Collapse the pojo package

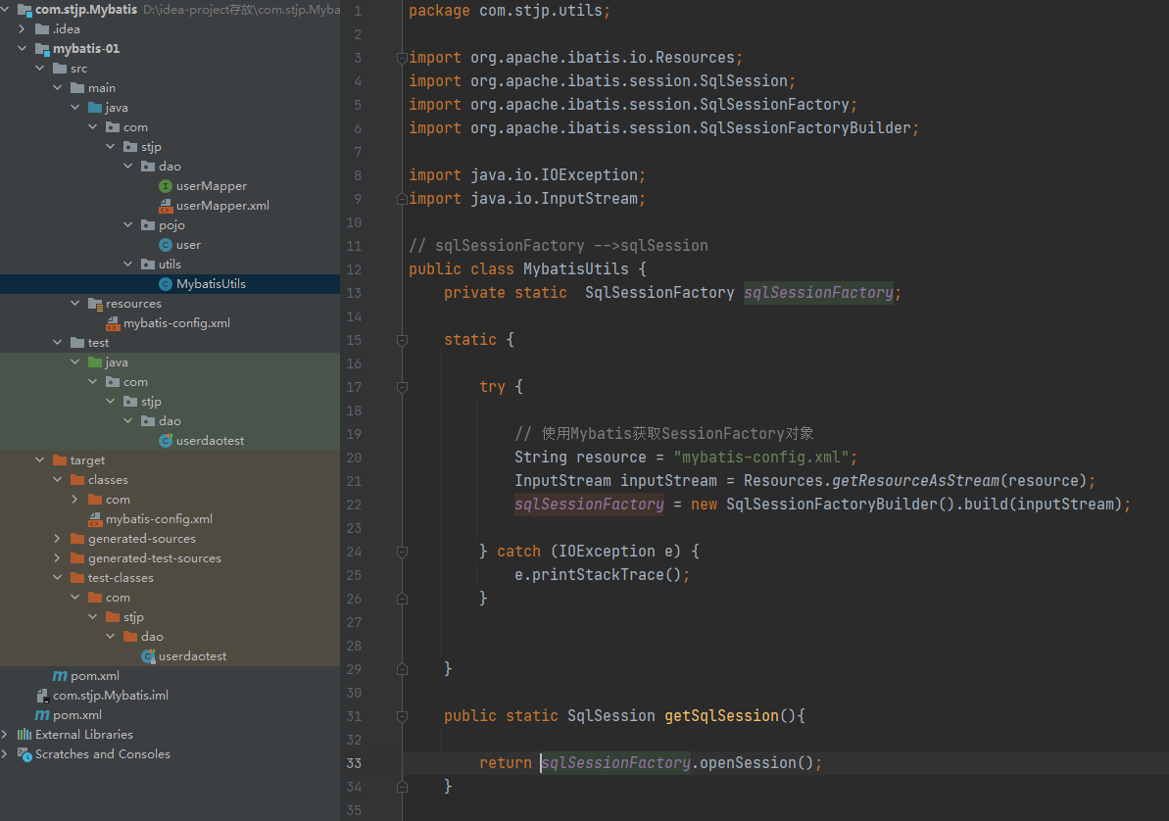pyautogui.click(x=127, y=225)
